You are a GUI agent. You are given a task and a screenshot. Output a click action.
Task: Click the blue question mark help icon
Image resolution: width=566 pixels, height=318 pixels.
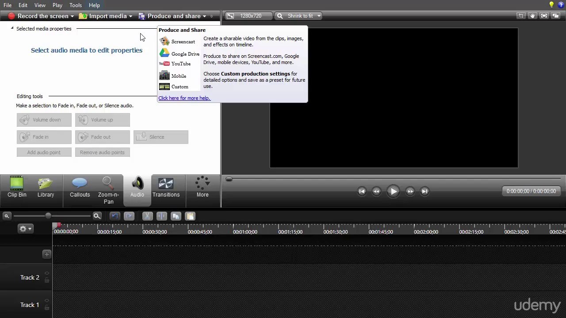coord(561,5)
